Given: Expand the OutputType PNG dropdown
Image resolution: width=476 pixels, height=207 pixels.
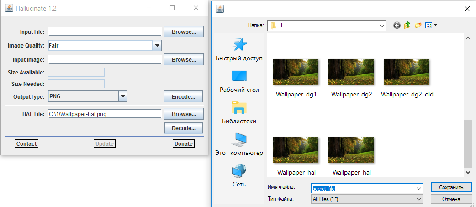Looking at the screenshot, I should click(122, 96).
